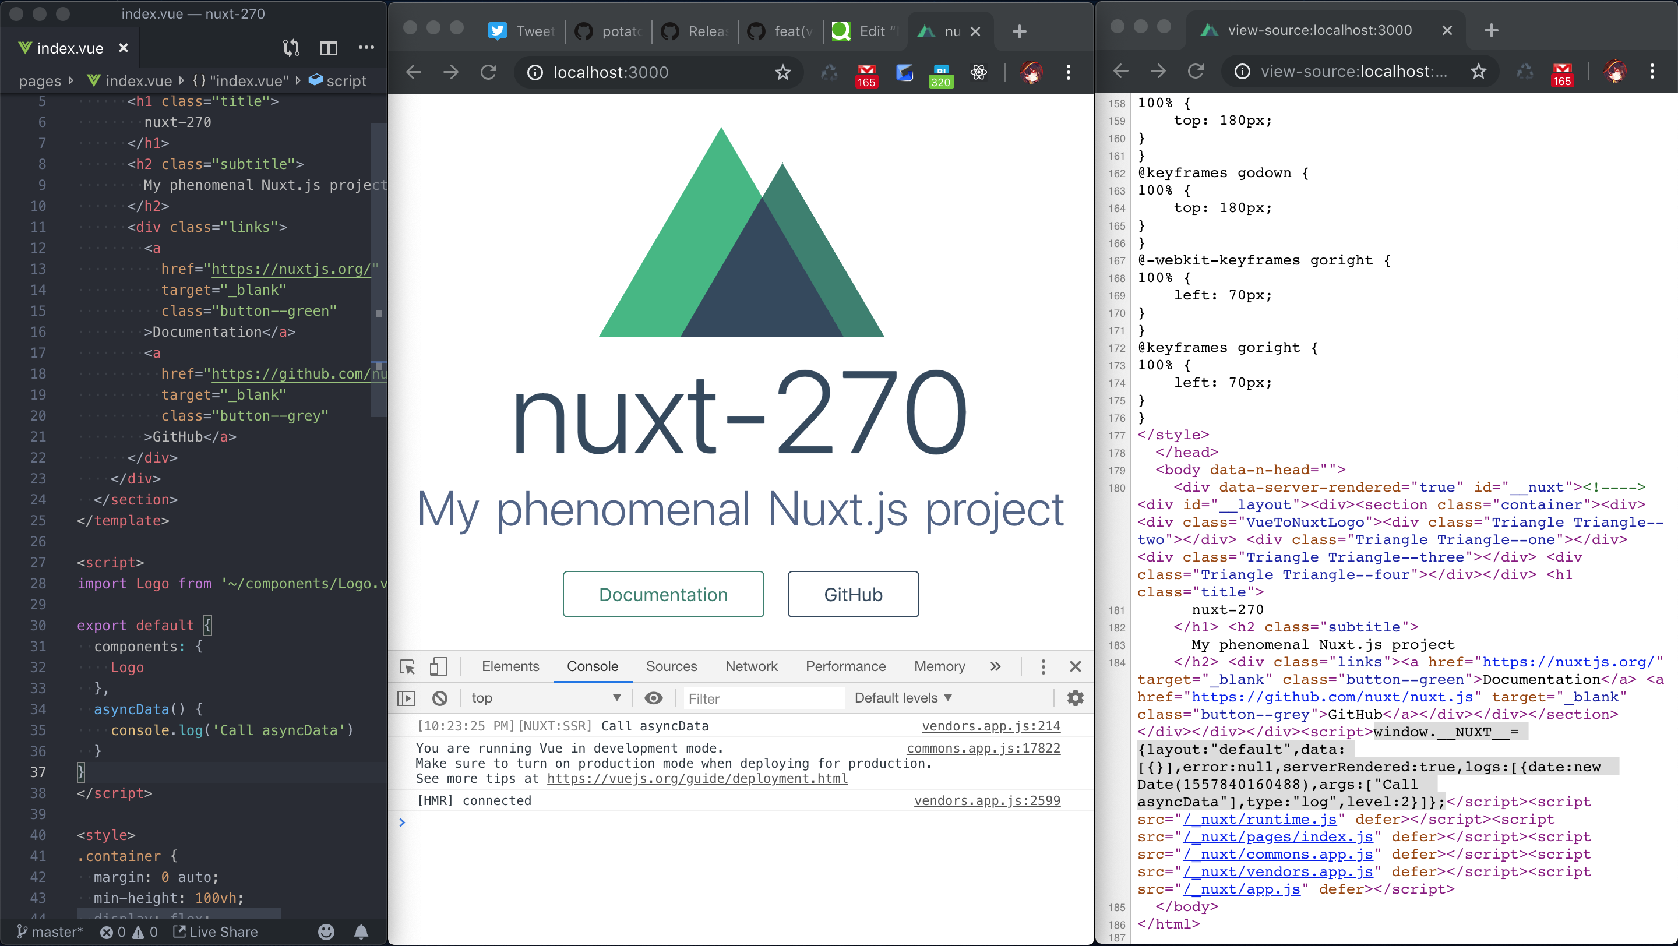Clear the console log

[x=440, y=697]
